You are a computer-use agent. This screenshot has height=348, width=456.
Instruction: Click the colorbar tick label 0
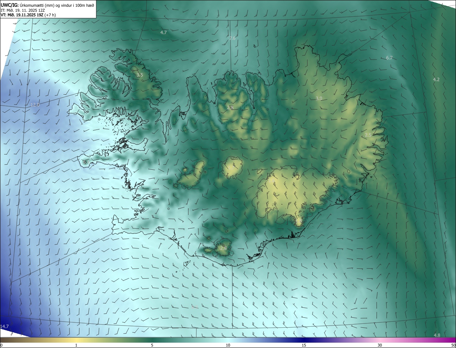click(1, 345)
